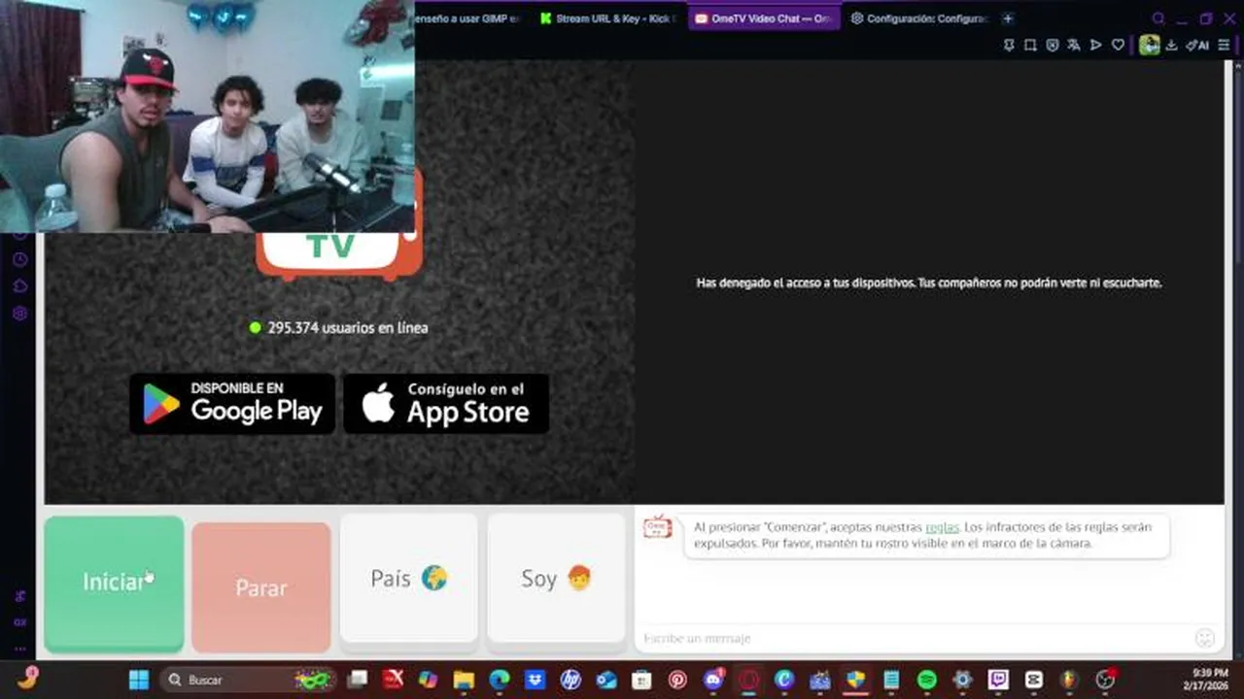Open Opera GX from taskbar
The height and width of the screenshot is (699, 1244).
coord(748,680)
